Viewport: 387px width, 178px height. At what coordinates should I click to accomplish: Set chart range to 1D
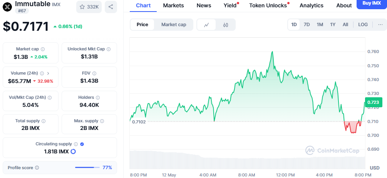(x=294, y=24)
